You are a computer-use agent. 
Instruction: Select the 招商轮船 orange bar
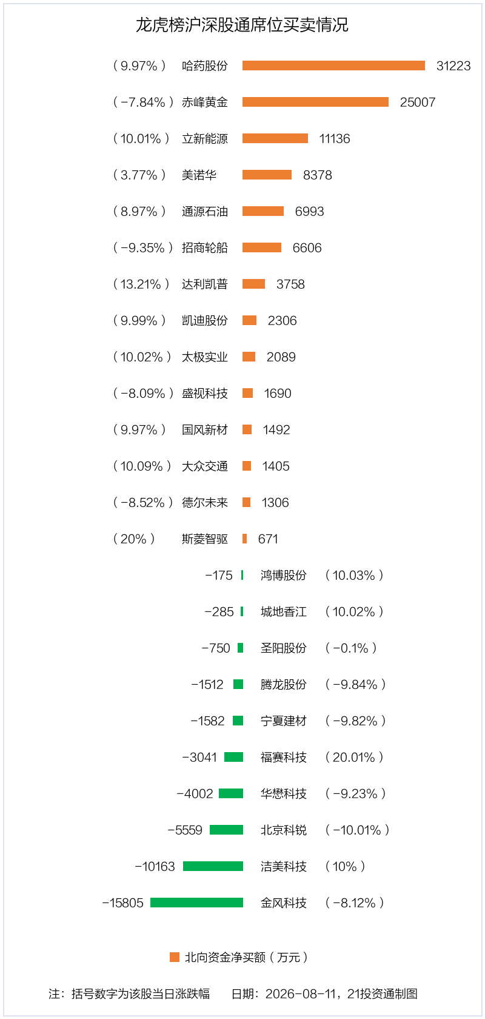(262, 247)
